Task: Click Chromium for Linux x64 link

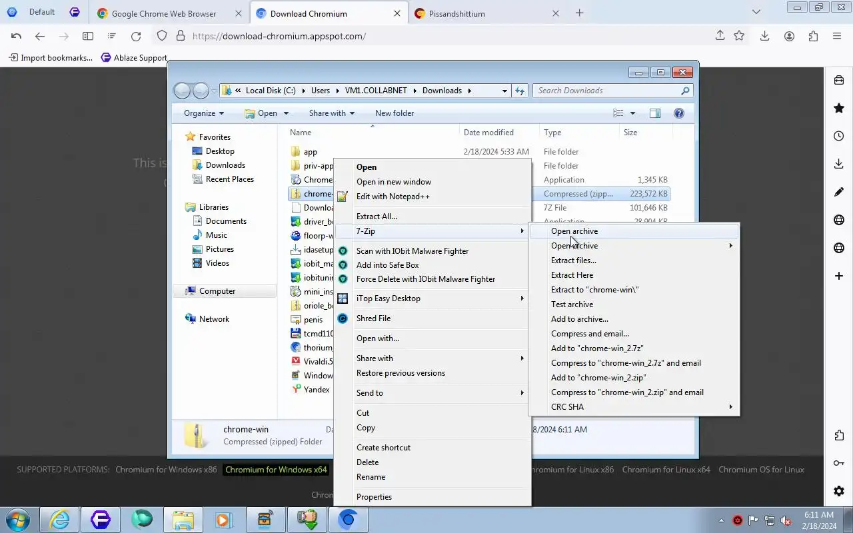Action: pyautogui.click(x=666, y=470)
